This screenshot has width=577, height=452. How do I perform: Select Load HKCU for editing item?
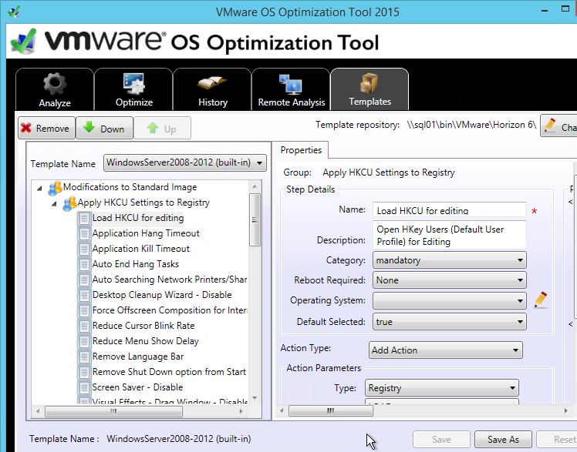point(138,218)
